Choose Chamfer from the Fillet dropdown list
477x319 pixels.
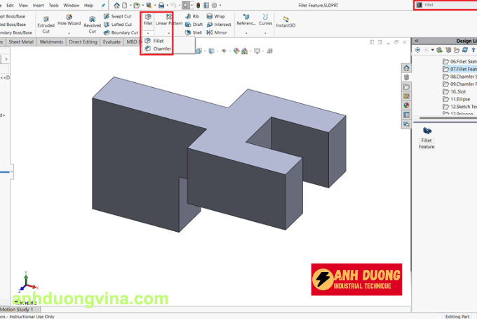(162, 48)
